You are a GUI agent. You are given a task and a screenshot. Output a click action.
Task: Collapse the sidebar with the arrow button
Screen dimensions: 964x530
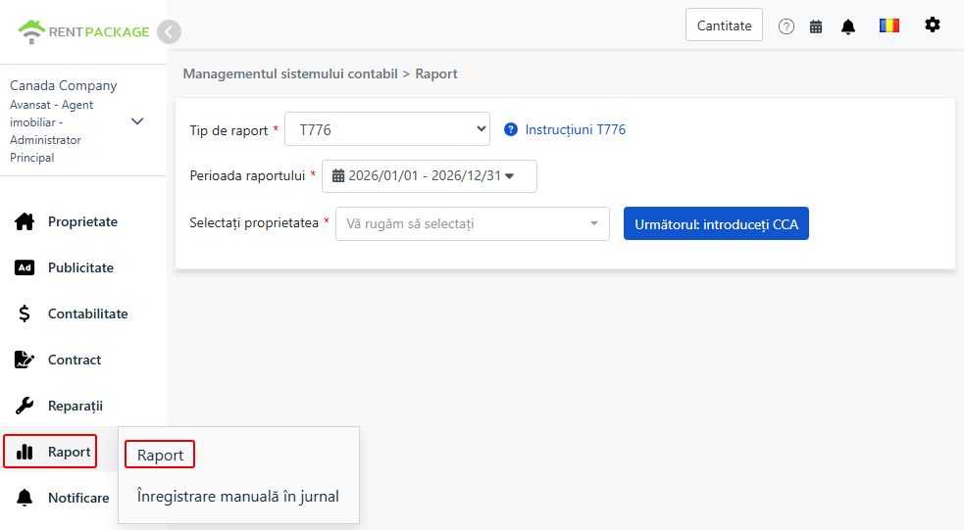pos(169,32)
